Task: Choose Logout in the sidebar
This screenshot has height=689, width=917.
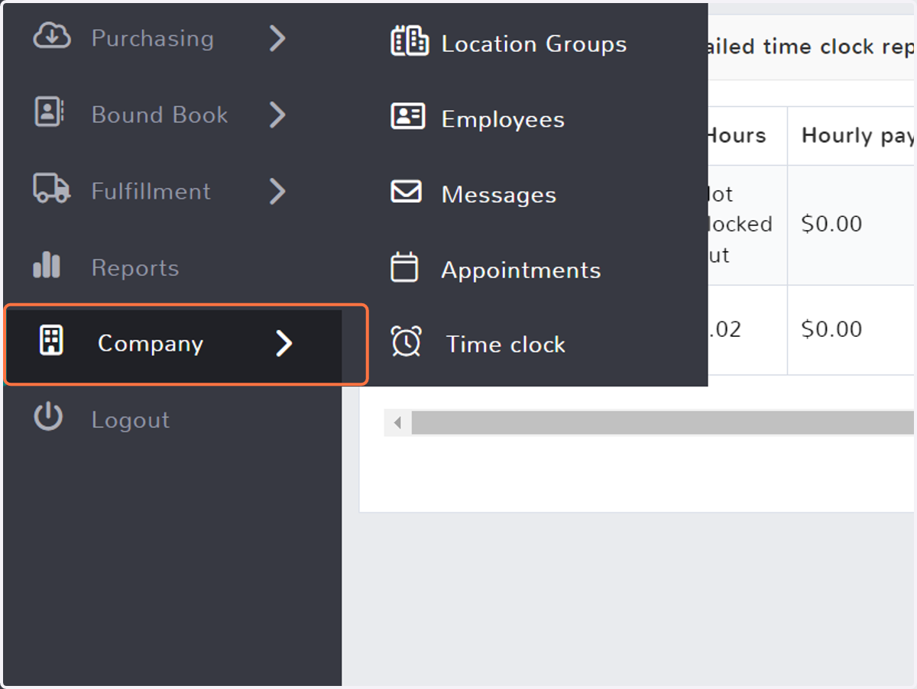Action: tap(131, 420)
